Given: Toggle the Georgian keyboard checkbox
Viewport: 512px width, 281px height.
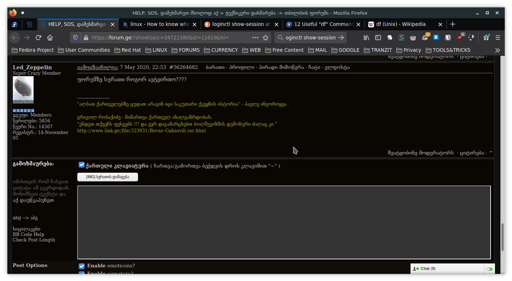Looking at the screenshot, I should [x=81, y=165].
